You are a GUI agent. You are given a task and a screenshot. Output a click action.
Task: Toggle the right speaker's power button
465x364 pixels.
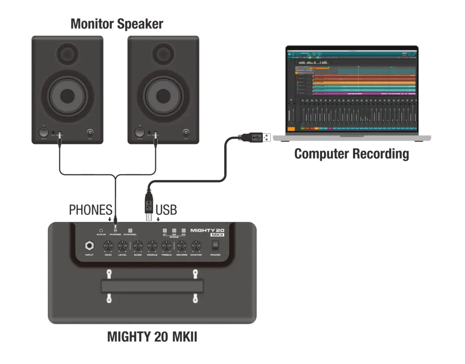[186, 132]
